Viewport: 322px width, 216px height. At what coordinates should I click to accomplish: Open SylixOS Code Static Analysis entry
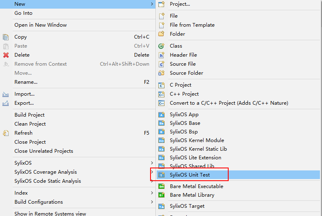tap(78, 181)
